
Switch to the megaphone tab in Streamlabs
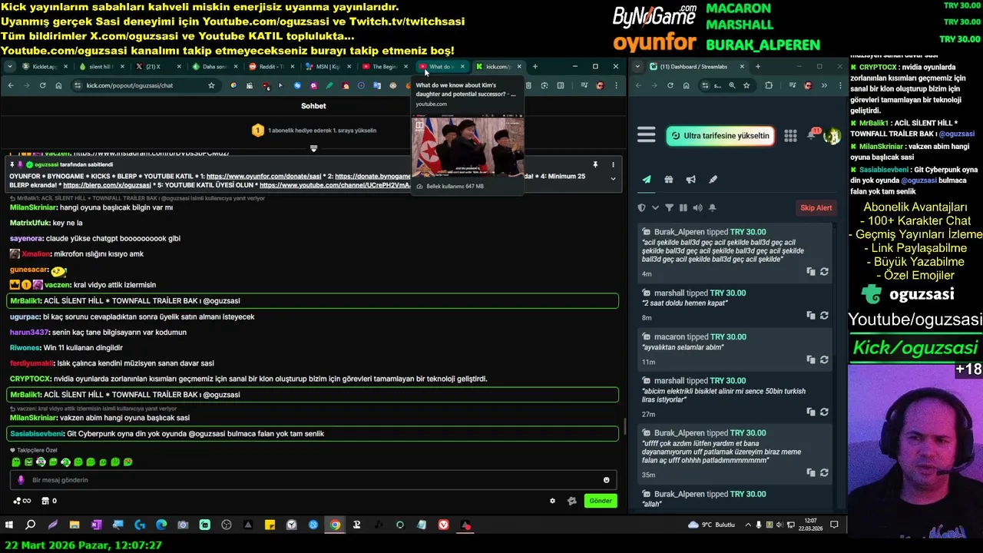click(690, 180)
